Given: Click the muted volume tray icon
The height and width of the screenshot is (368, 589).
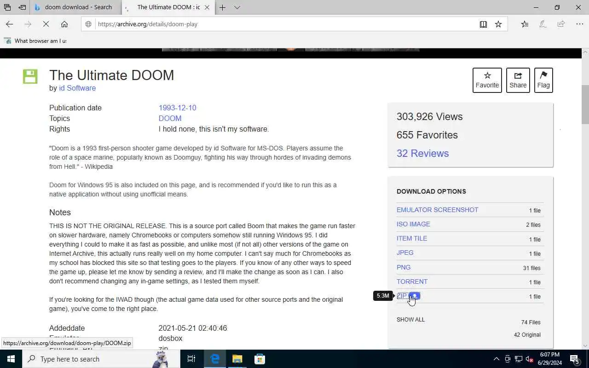Looking at the screenshot, I should (x=529, y=359).
